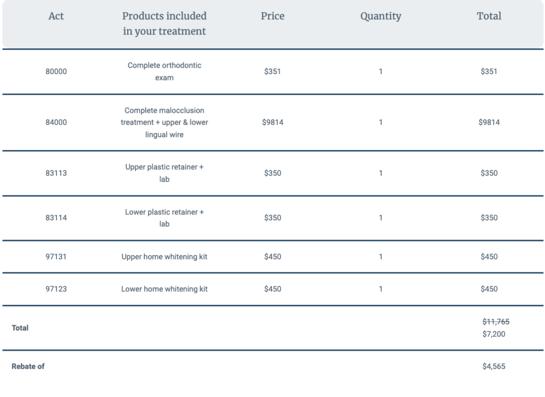
Task: Select act code 97131
Action: pos(56,257)
